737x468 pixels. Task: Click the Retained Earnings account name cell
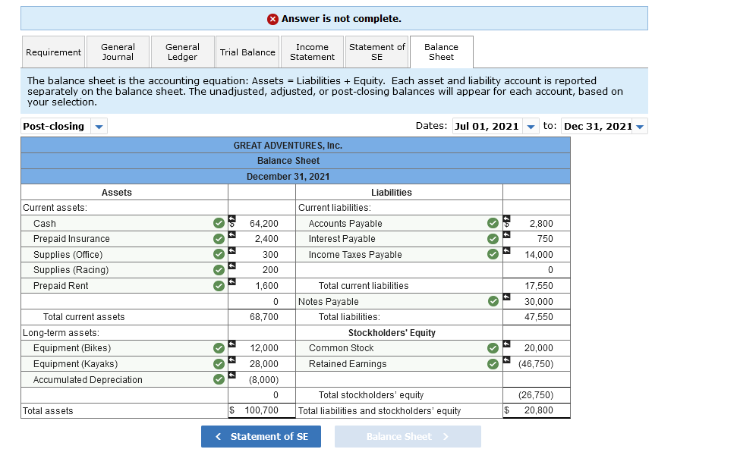(399, 363)
